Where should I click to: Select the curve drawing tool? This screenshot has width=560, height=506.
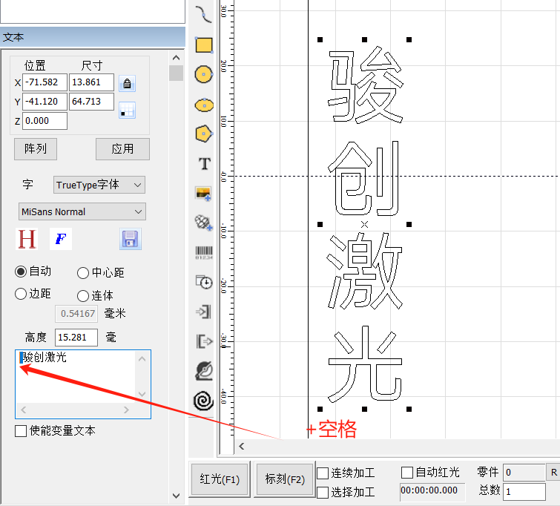coord(203,14)
